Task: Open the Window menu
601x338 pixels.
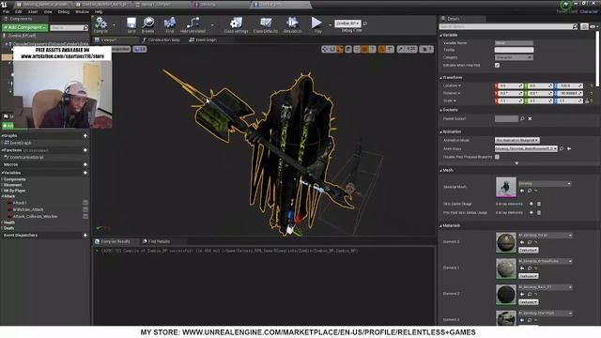Action: (82, 12)
